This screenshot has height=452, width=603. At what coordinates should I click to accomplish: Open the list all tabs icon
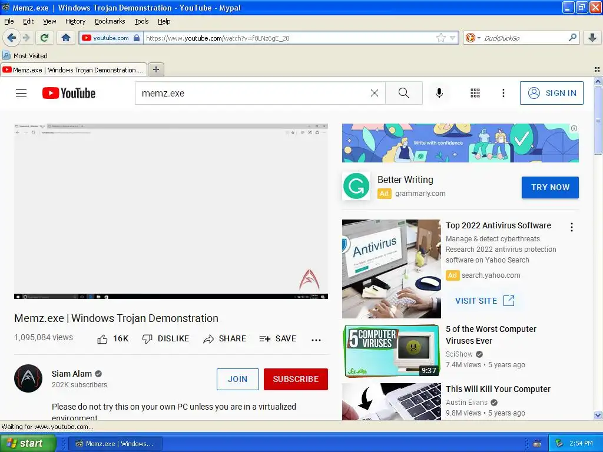pyautogui.click(x=597, y=69)
